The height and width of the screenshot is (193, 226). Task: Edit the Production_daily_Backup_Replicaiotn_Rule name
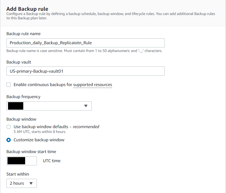pos(86,43)
